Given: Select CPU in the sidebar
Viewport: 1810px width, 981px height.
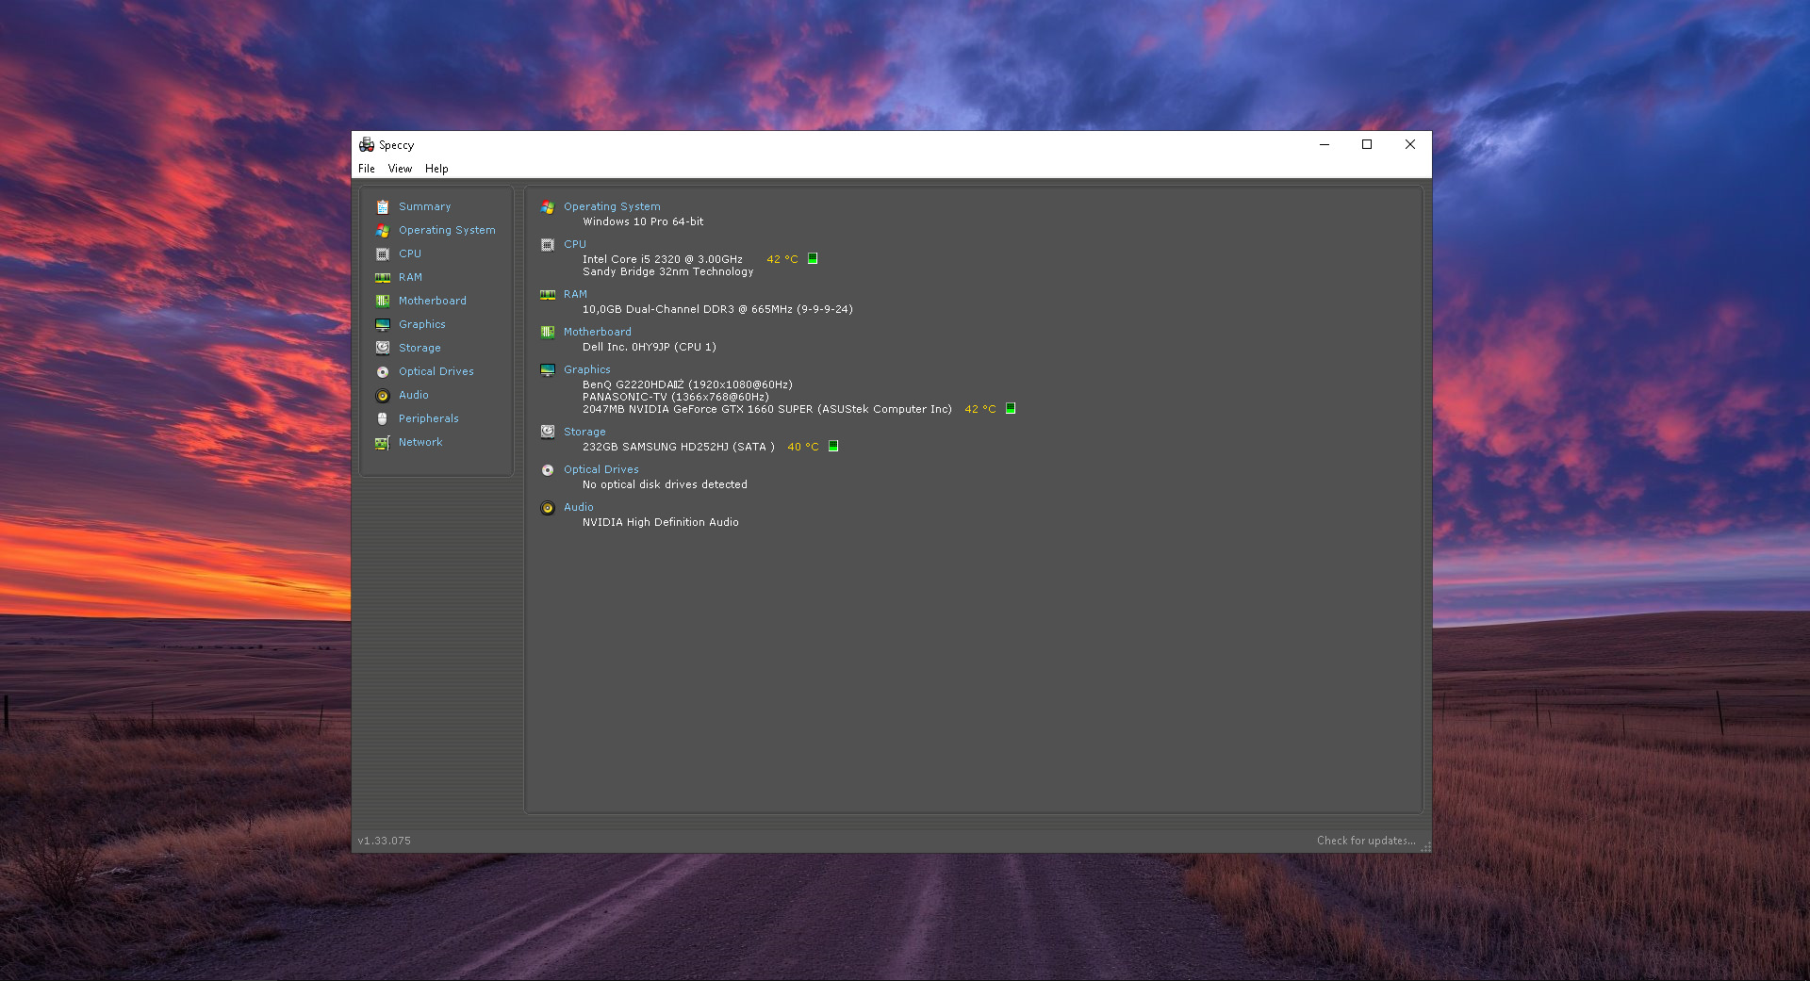Looking at the screenshot, I should [410, 253].
